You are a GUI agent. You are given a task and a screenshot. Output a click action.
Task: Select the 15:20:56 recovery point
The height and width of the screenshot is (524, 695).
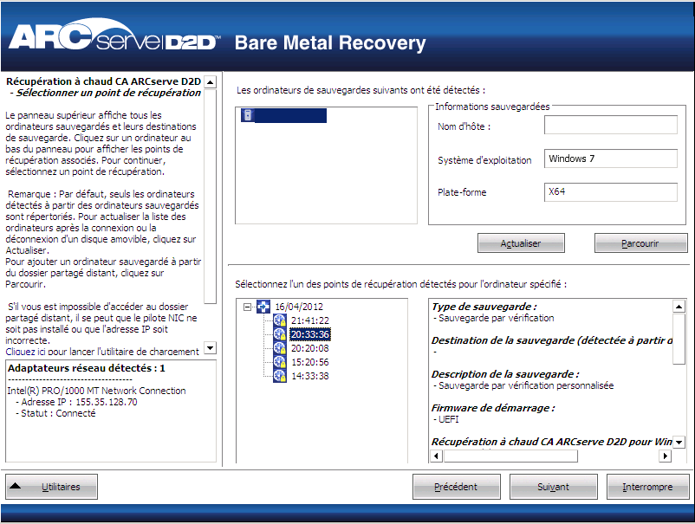pyautogui.click(x=310, y=362)
